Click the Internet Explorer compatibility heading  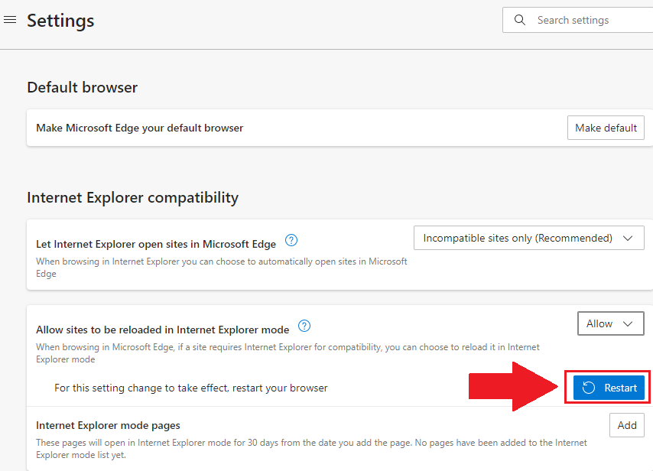133,197
